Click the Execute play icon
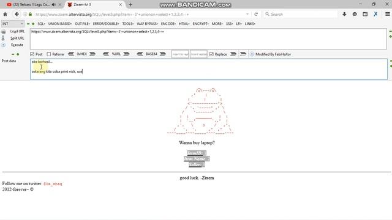Image resolution: width=392 pixels, height=220 pixels. 3,45
